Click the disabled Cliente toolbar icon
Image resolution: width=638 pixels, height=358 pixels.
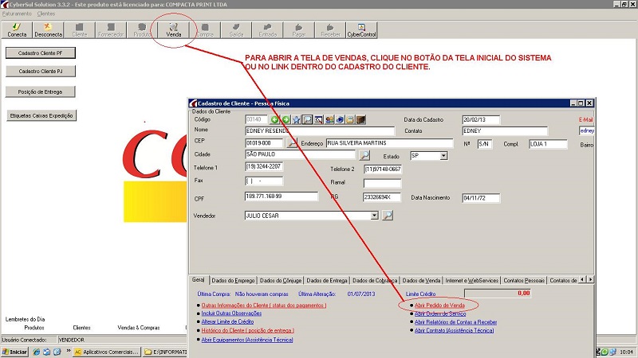(79, 30)
